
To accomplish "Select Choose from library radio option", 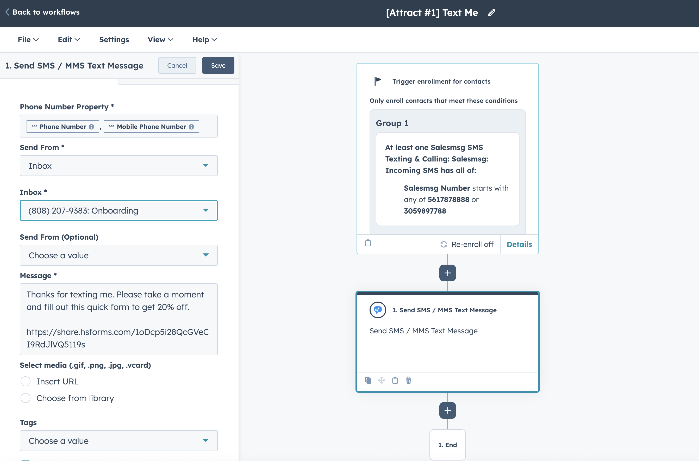I will 26,398.
